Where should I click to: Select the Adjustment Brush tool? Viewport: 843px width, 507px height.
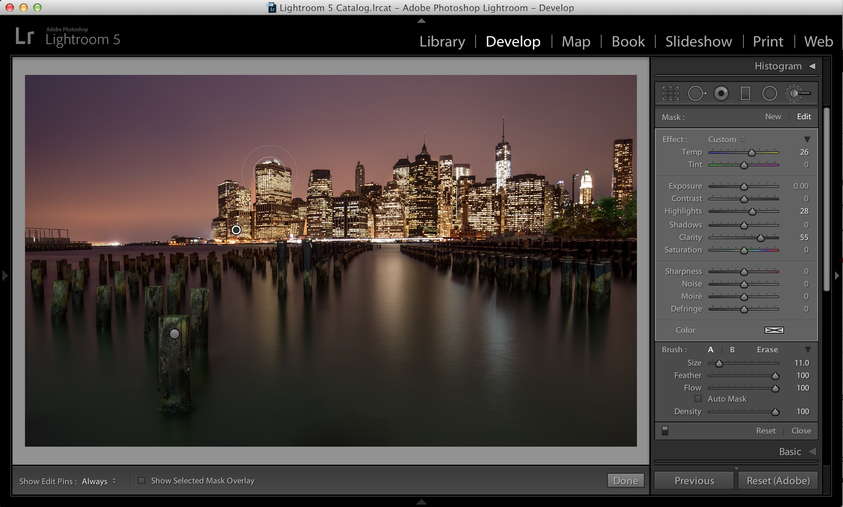point(798,94)
